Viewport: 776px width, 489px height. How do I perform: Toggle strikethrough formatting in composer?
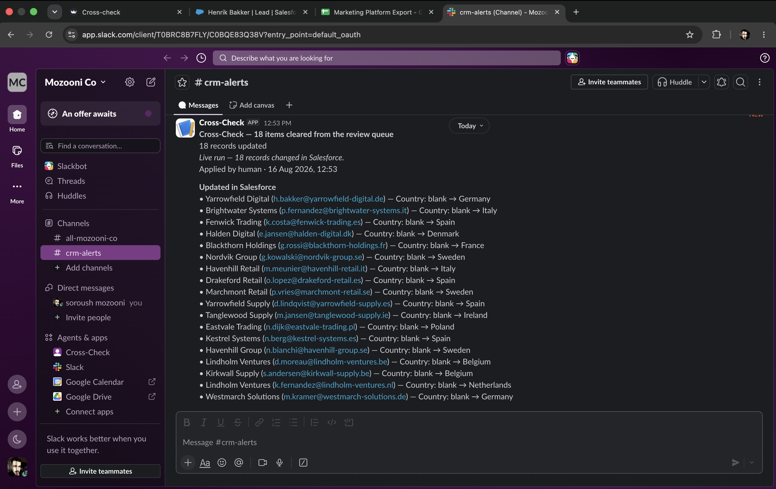(237, 422)
